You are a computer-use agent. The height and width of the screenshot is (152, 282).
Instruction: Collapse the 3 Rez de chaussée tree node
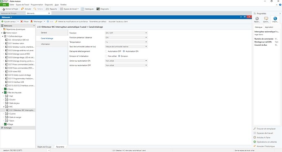[2, 93]
